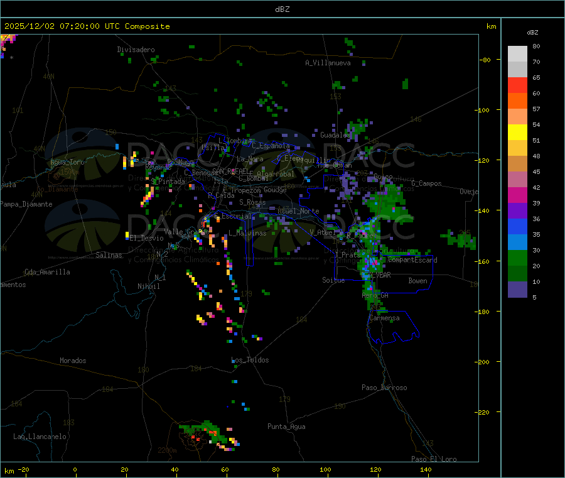Click the green 20-30 dBZ legend swatch

(517, 258)
